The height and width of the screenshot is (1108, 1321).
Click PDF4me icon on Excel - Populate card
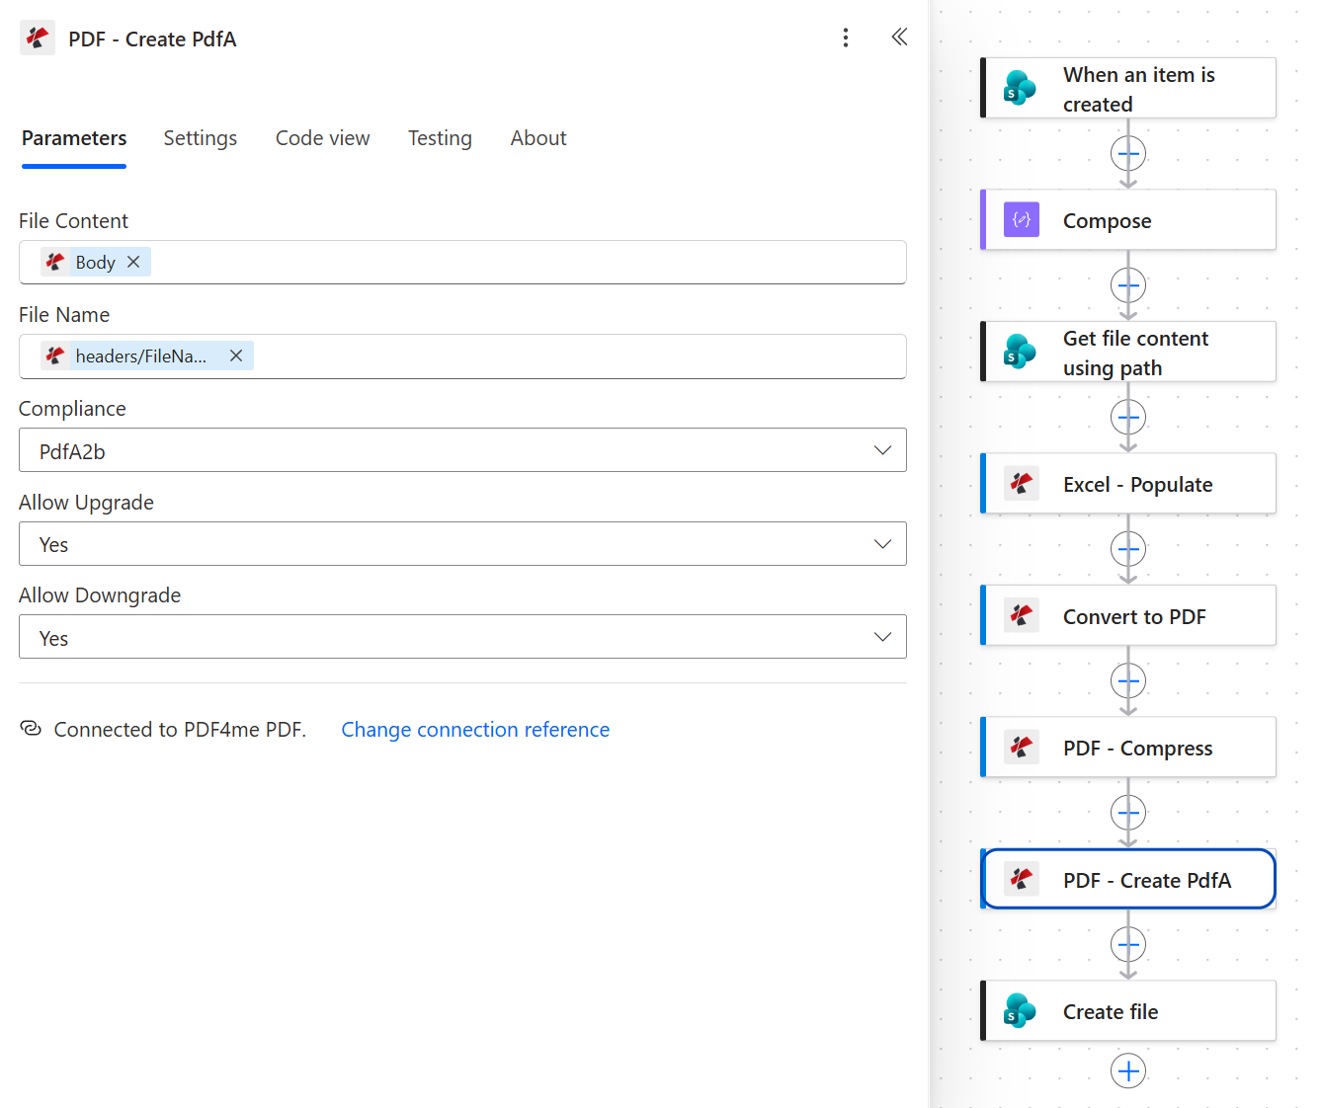pos(1021,483)
